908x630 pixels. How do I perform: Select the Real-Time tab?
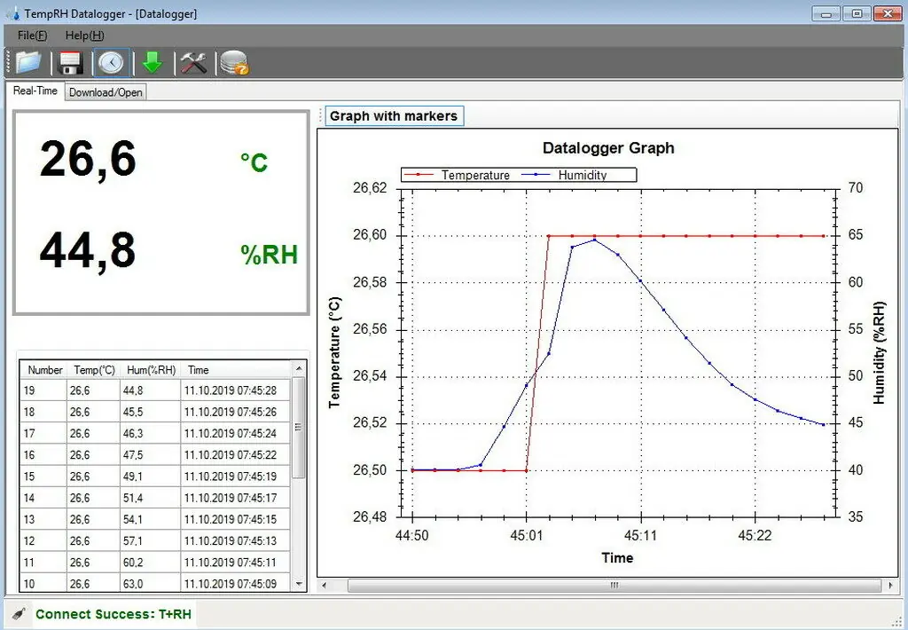point(35,91)
